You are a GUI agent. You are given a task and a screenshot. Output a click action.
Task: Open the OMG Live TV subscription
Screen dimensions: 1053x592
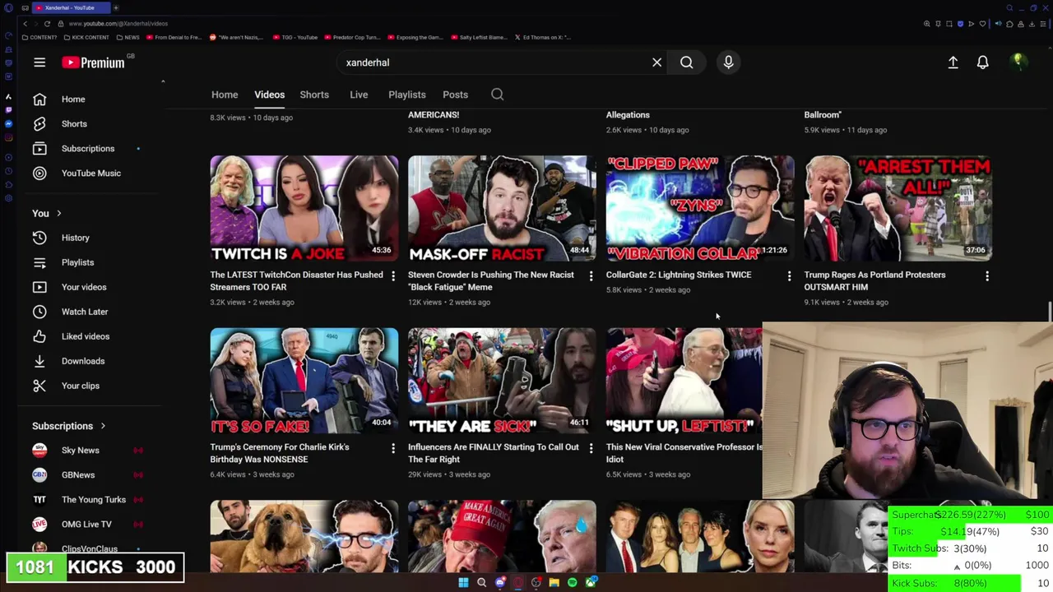tap(90, 524)
